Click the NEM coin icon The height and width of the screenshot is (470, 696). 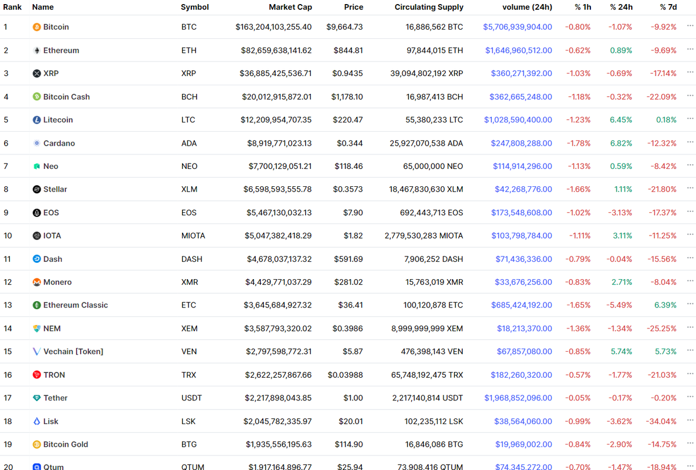click(37, 328)
